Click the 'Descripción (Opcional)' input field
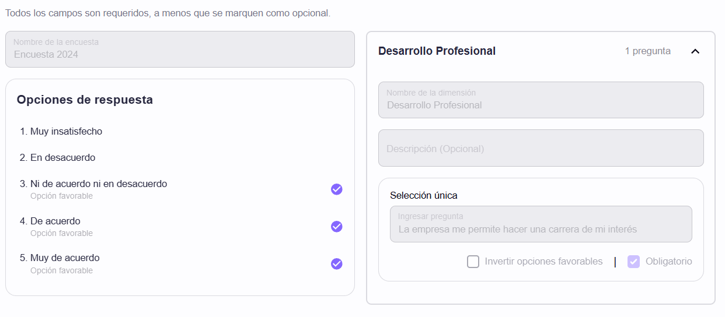Screen dimensions: 725x317 [x=541, y=149]
